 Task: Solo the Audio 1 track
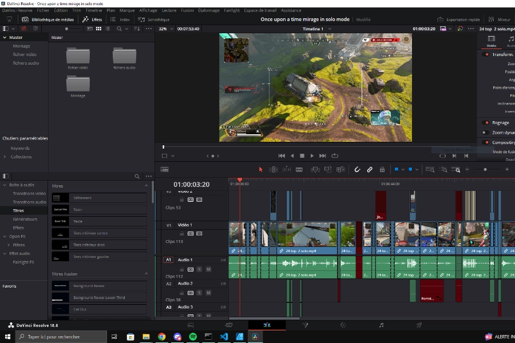pos(199,269)
